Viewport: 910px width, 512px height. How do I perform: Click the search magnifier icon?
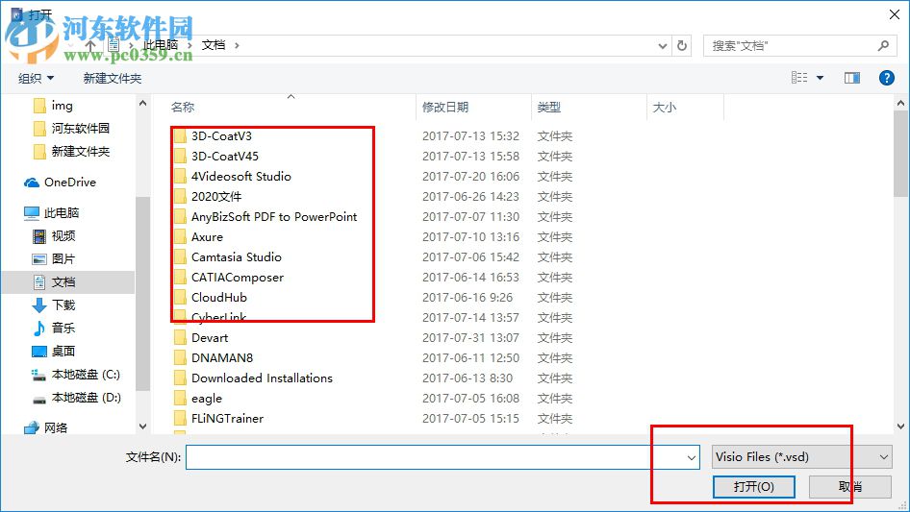pyautogui.click(x=883, y=45)
